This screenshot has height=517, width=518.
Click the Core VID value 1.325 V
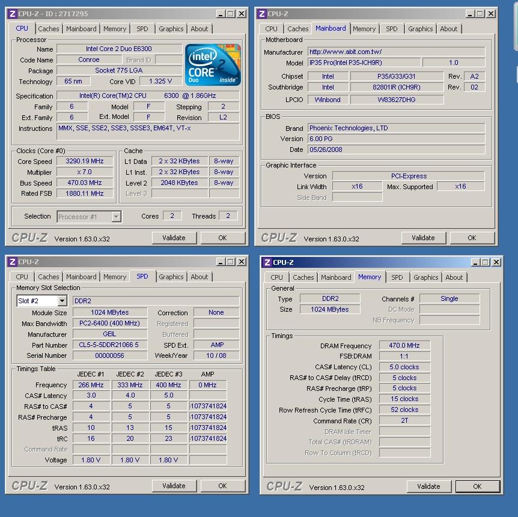pyautogui.click(x=160, y=81)
